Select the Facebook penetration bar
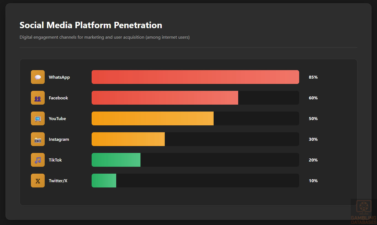The height and width of the screenshot is (225, 377). [165, 98]
